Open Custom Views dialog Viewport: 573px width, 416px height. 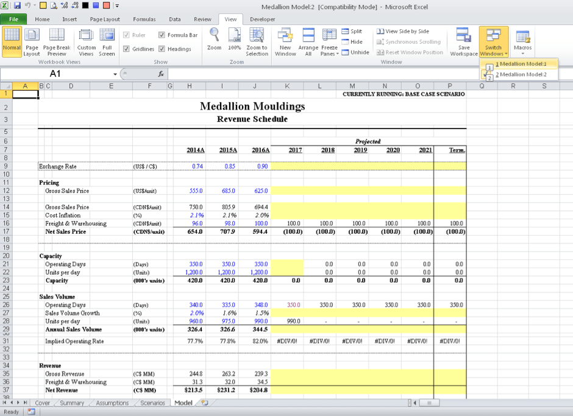(86, 41)
